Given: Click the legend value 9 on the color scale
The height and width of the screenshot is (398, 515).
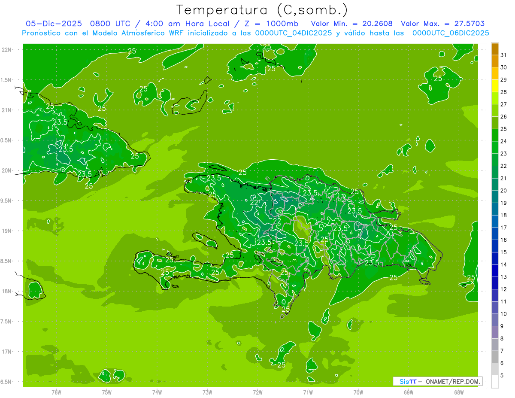Looking at the screenshot, I should pyautogui.click(x=502, y=326).
